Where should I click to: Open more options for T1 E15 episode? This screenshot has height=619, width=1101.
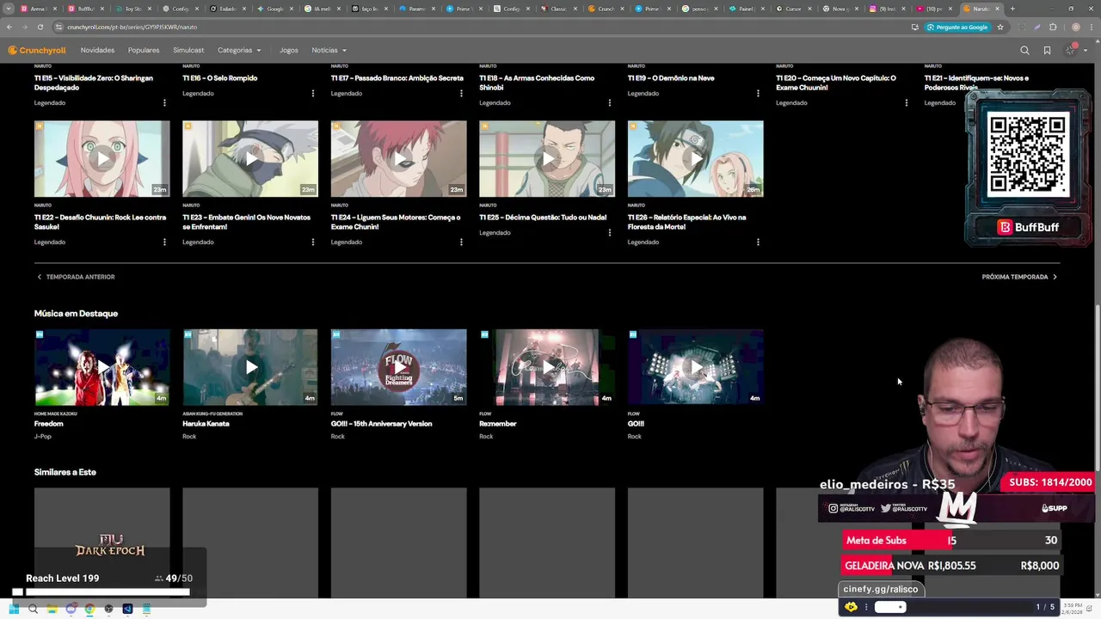[164, 102]
